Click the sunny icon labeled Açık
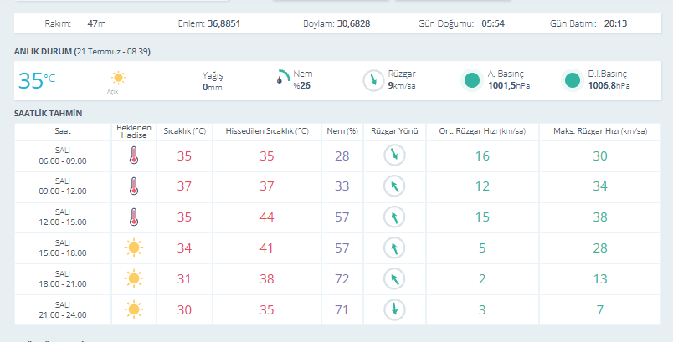Image resolution: width=673 pixels, height=342 pixels. (x=118, y=78)
